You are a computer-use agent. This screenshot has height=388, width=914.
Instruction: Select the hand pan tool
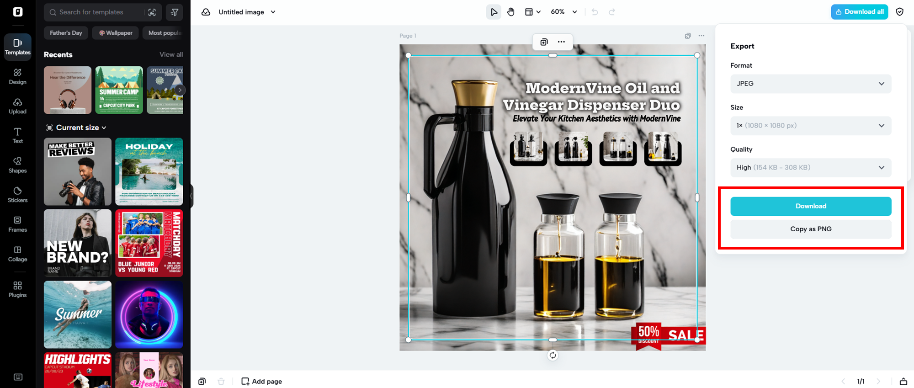pos(511,12)
